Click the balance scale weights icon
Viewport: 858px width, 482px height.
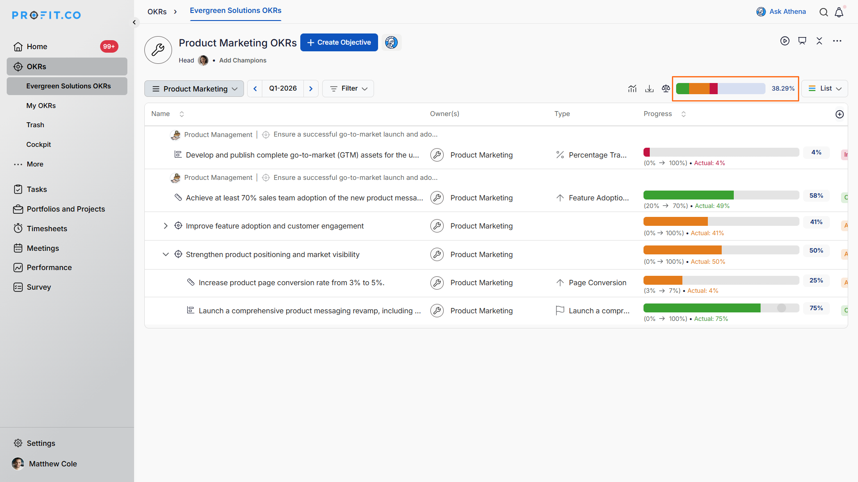tap(666, 89)
